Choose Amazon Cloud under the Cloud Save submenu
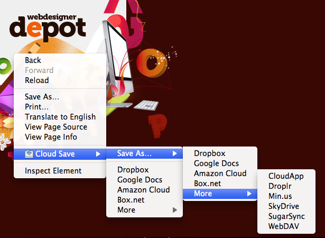Image resolution: width=325 pixels, height=238 pixels. pyautogui.click(x=144, y=190)
